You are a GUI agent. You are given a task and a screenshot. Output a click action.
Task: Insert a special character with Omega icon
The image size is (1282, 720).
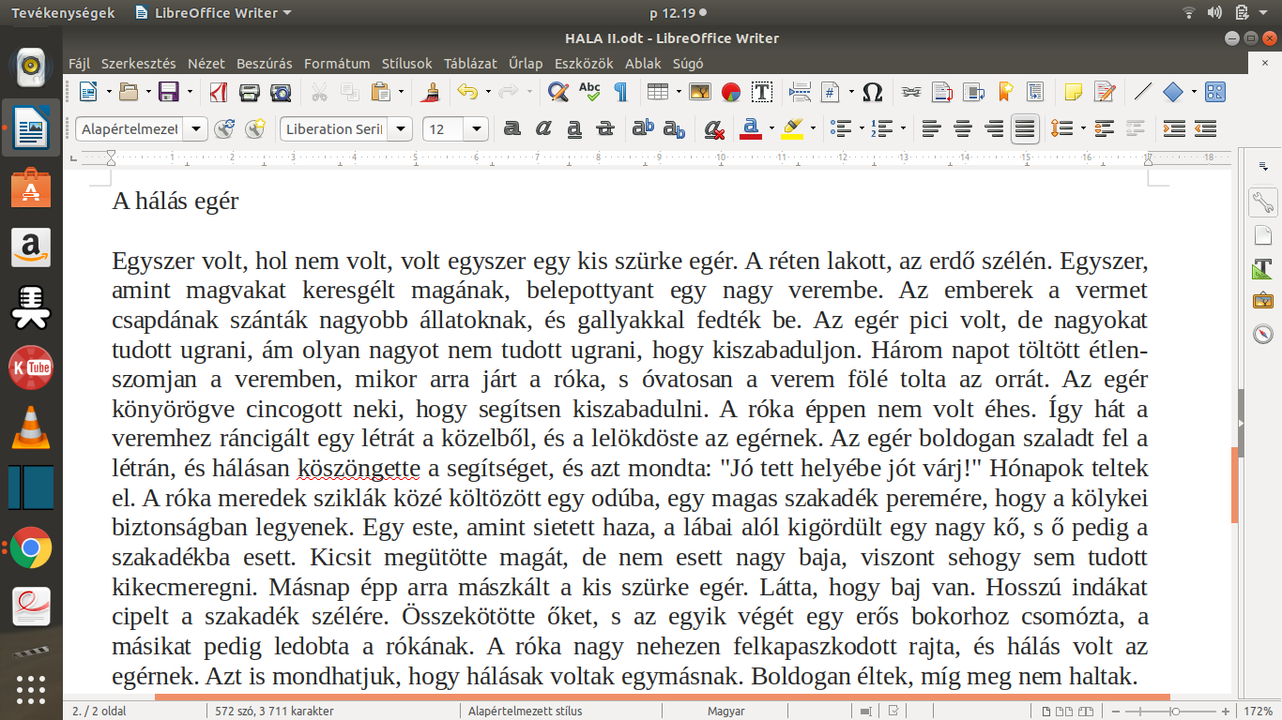(872, 92)
